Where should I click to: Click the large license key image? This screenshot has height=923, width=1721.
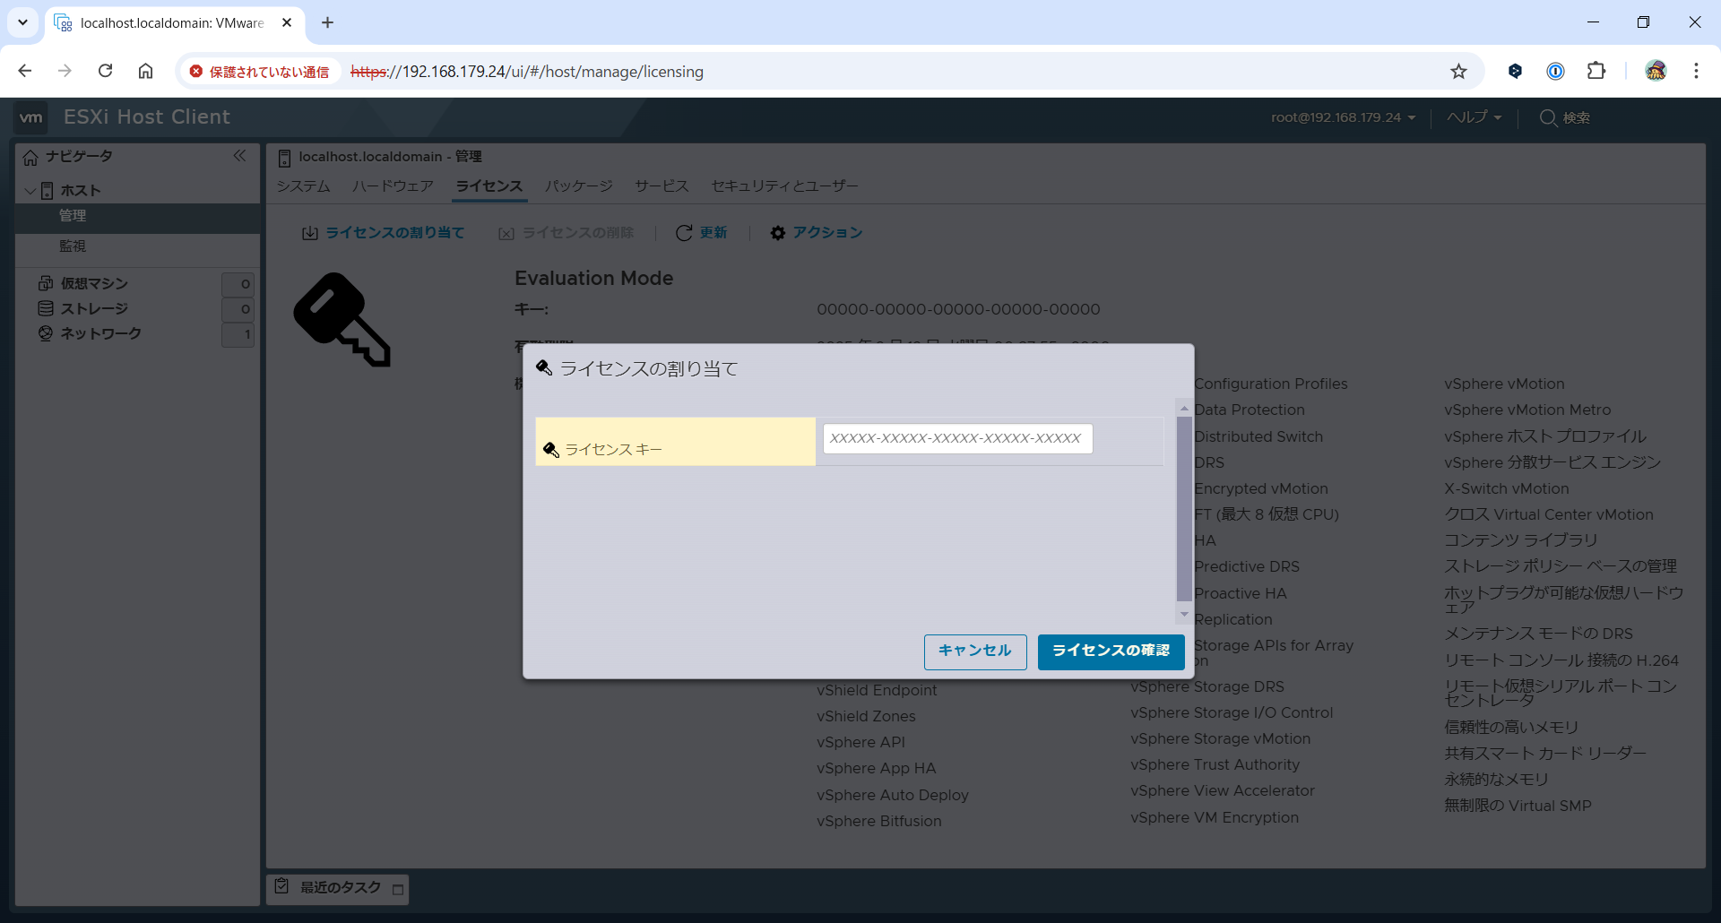click(x=342, y=320)
